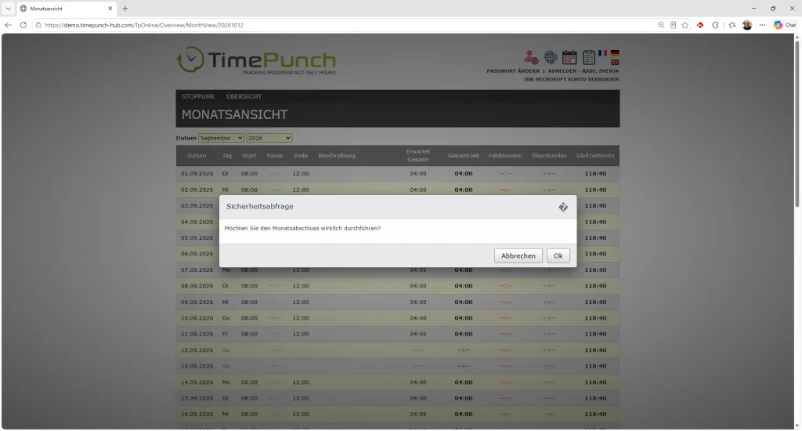Click IHR MICROSOFT KONTO VERBINDEN link
This screenshot has width=802, height=431.
click(571, 79)
